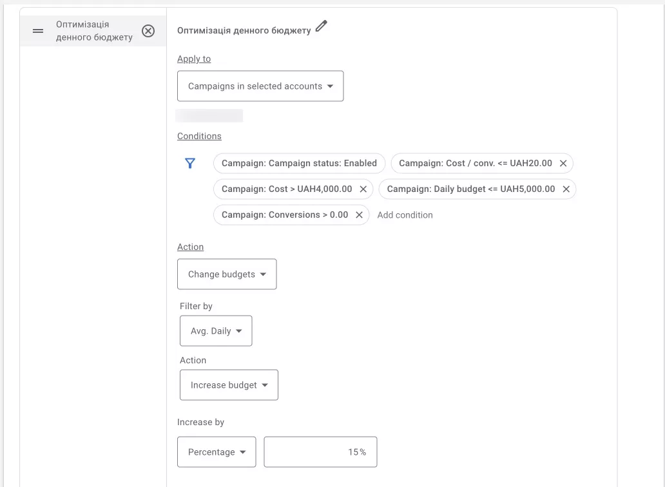The width and height of the screenshot is (665, 487).
Task: Remove Cost > UAH4,000.00 condition
Action: [x=363, y=189]
